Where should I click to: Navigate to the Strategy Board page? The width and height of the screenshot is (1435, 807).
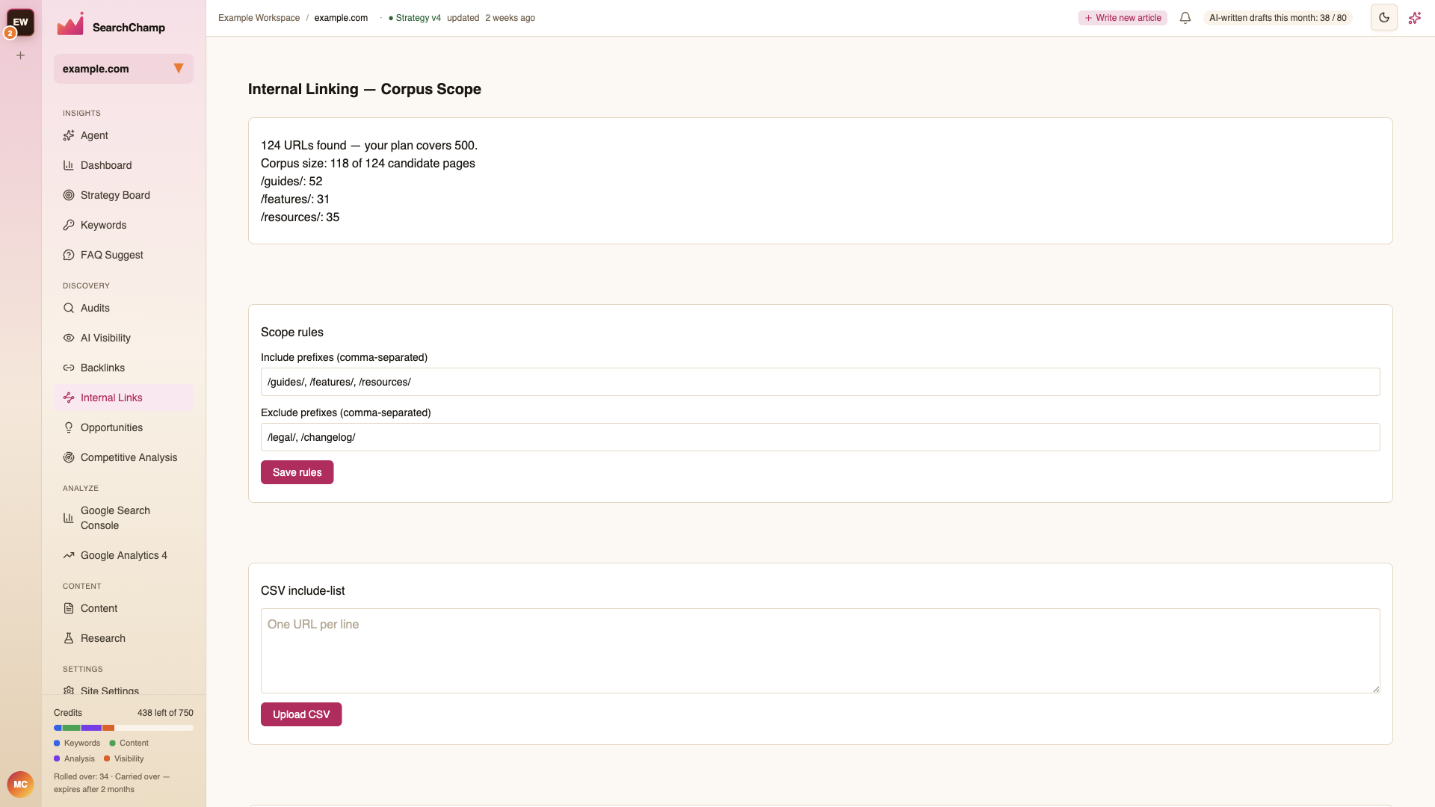pyautogui.click(x=123, y=195)
